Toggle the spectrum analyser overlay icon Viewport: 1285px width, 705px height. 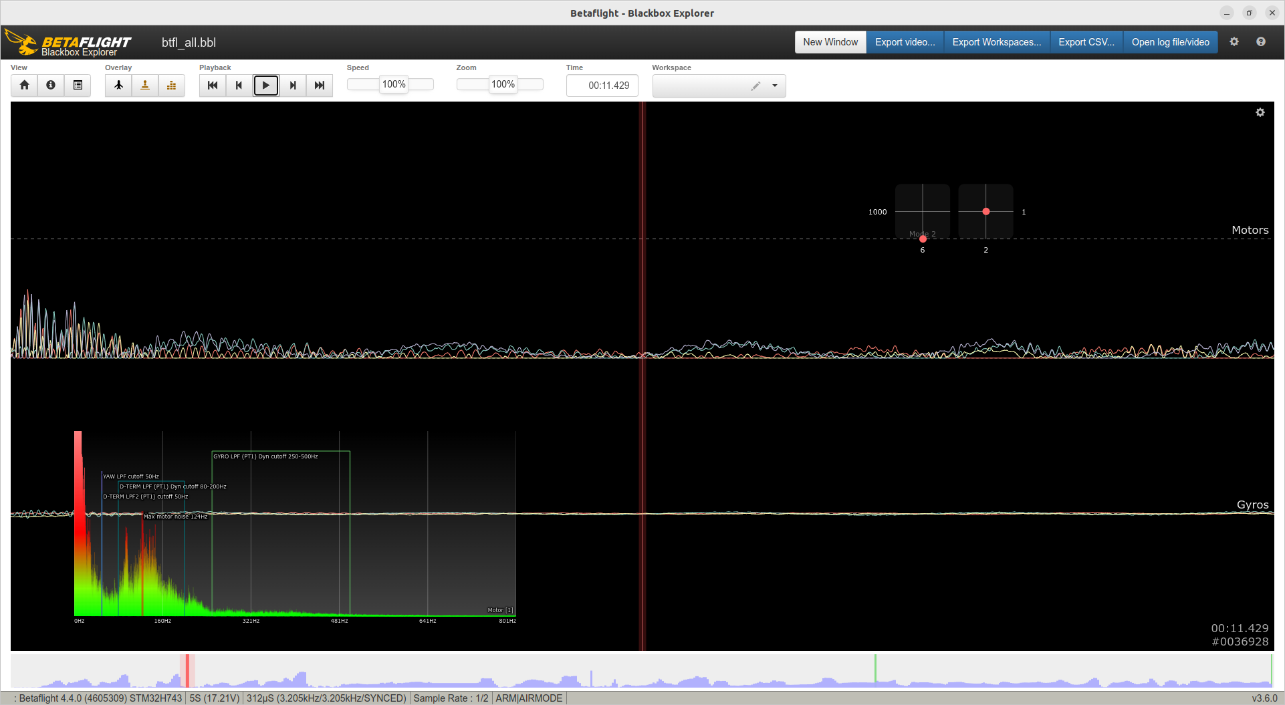pos(172,85)
